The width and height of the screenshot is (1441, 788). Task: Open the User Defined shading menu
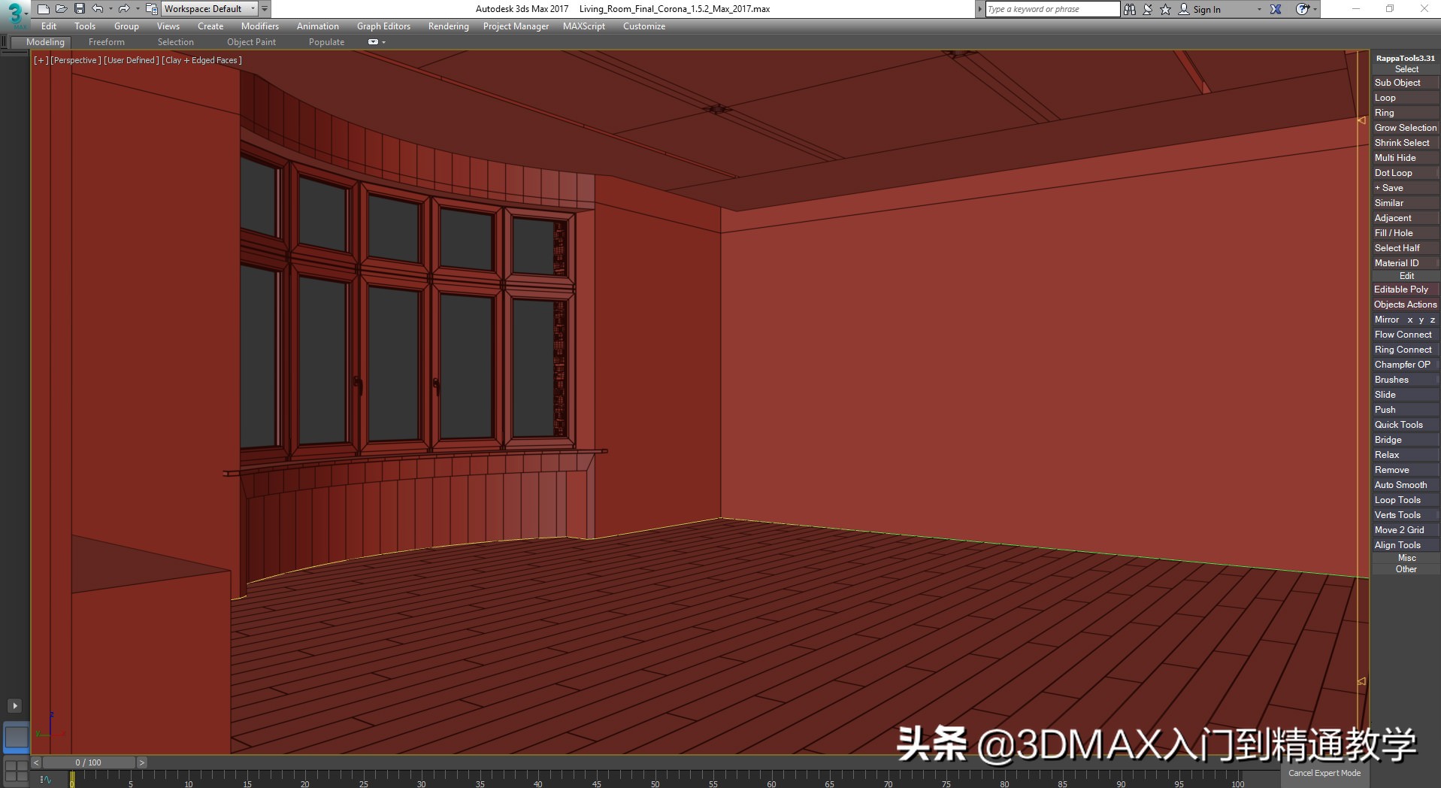(132, 60)
